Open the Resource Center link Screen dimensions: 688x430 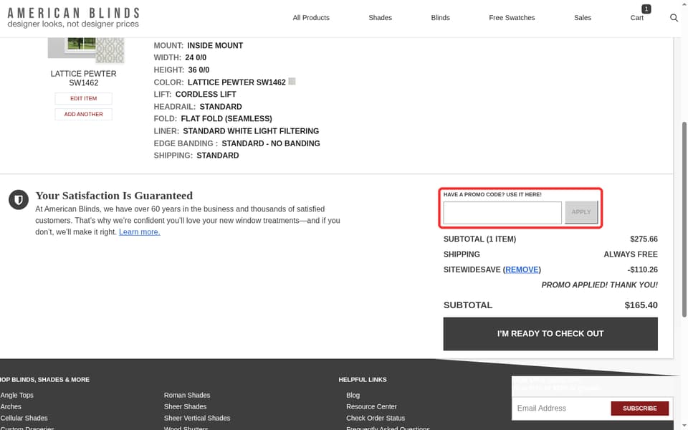pyautogui.click(x=371, y=406)
